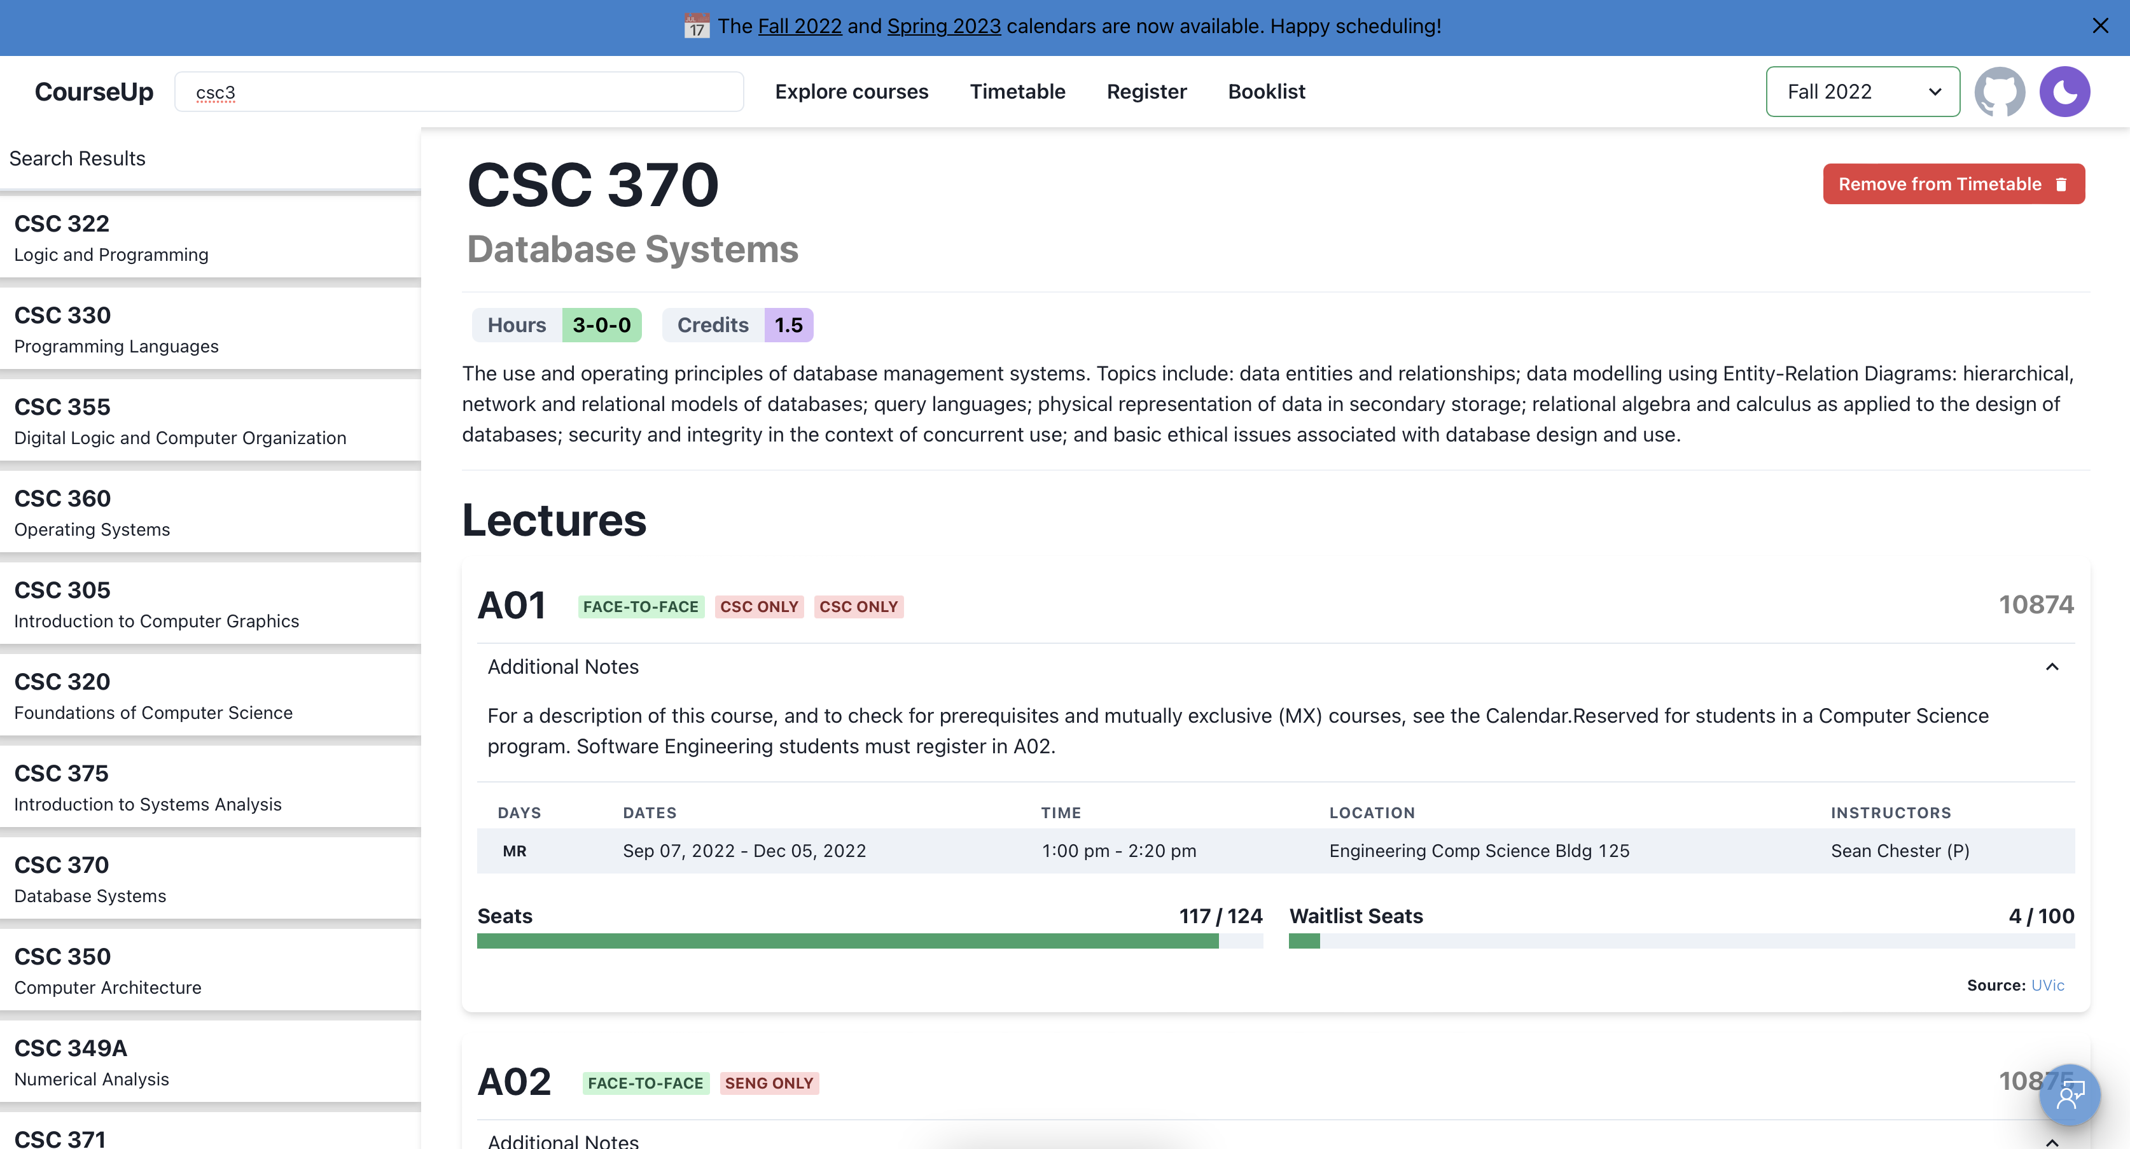Go to the Timetable page
Image resolution: width=2130 pixels, height=1149 pixels.
point(1017,92)
